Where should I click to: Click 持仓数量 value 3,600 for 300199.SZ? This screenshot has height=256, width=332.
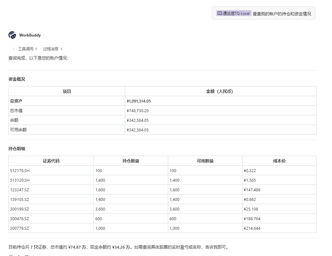tap(100, 209)
